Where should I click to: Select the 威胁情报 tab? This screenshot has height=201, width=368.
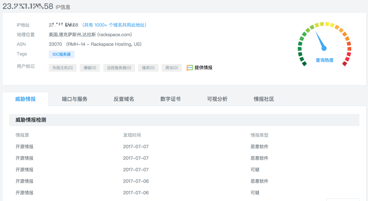click(25, 99)
